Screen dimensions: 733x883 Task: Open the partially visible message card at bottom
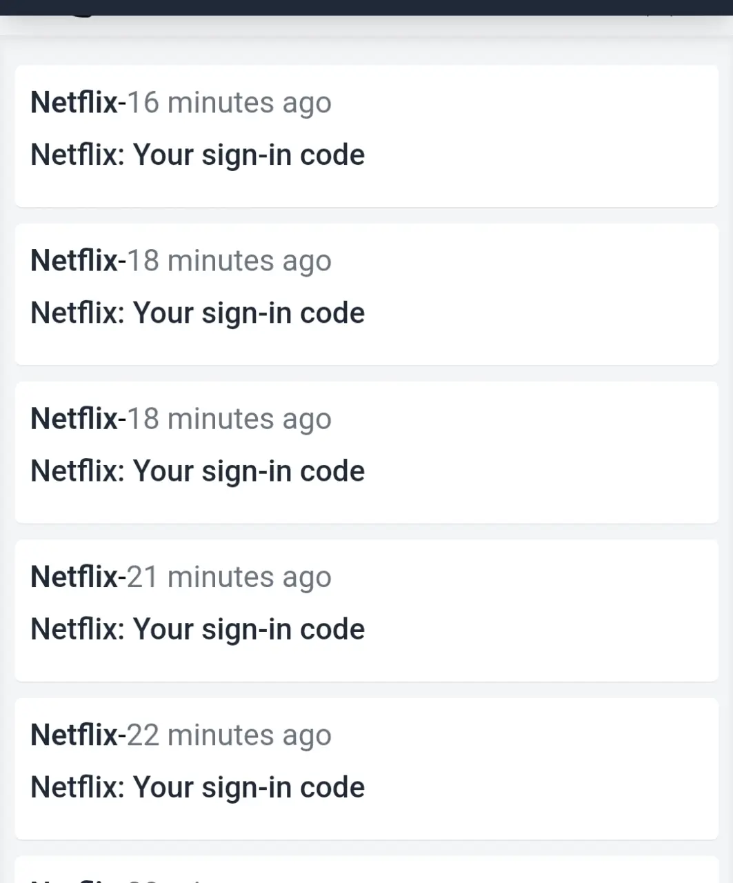tap(366, 870)
